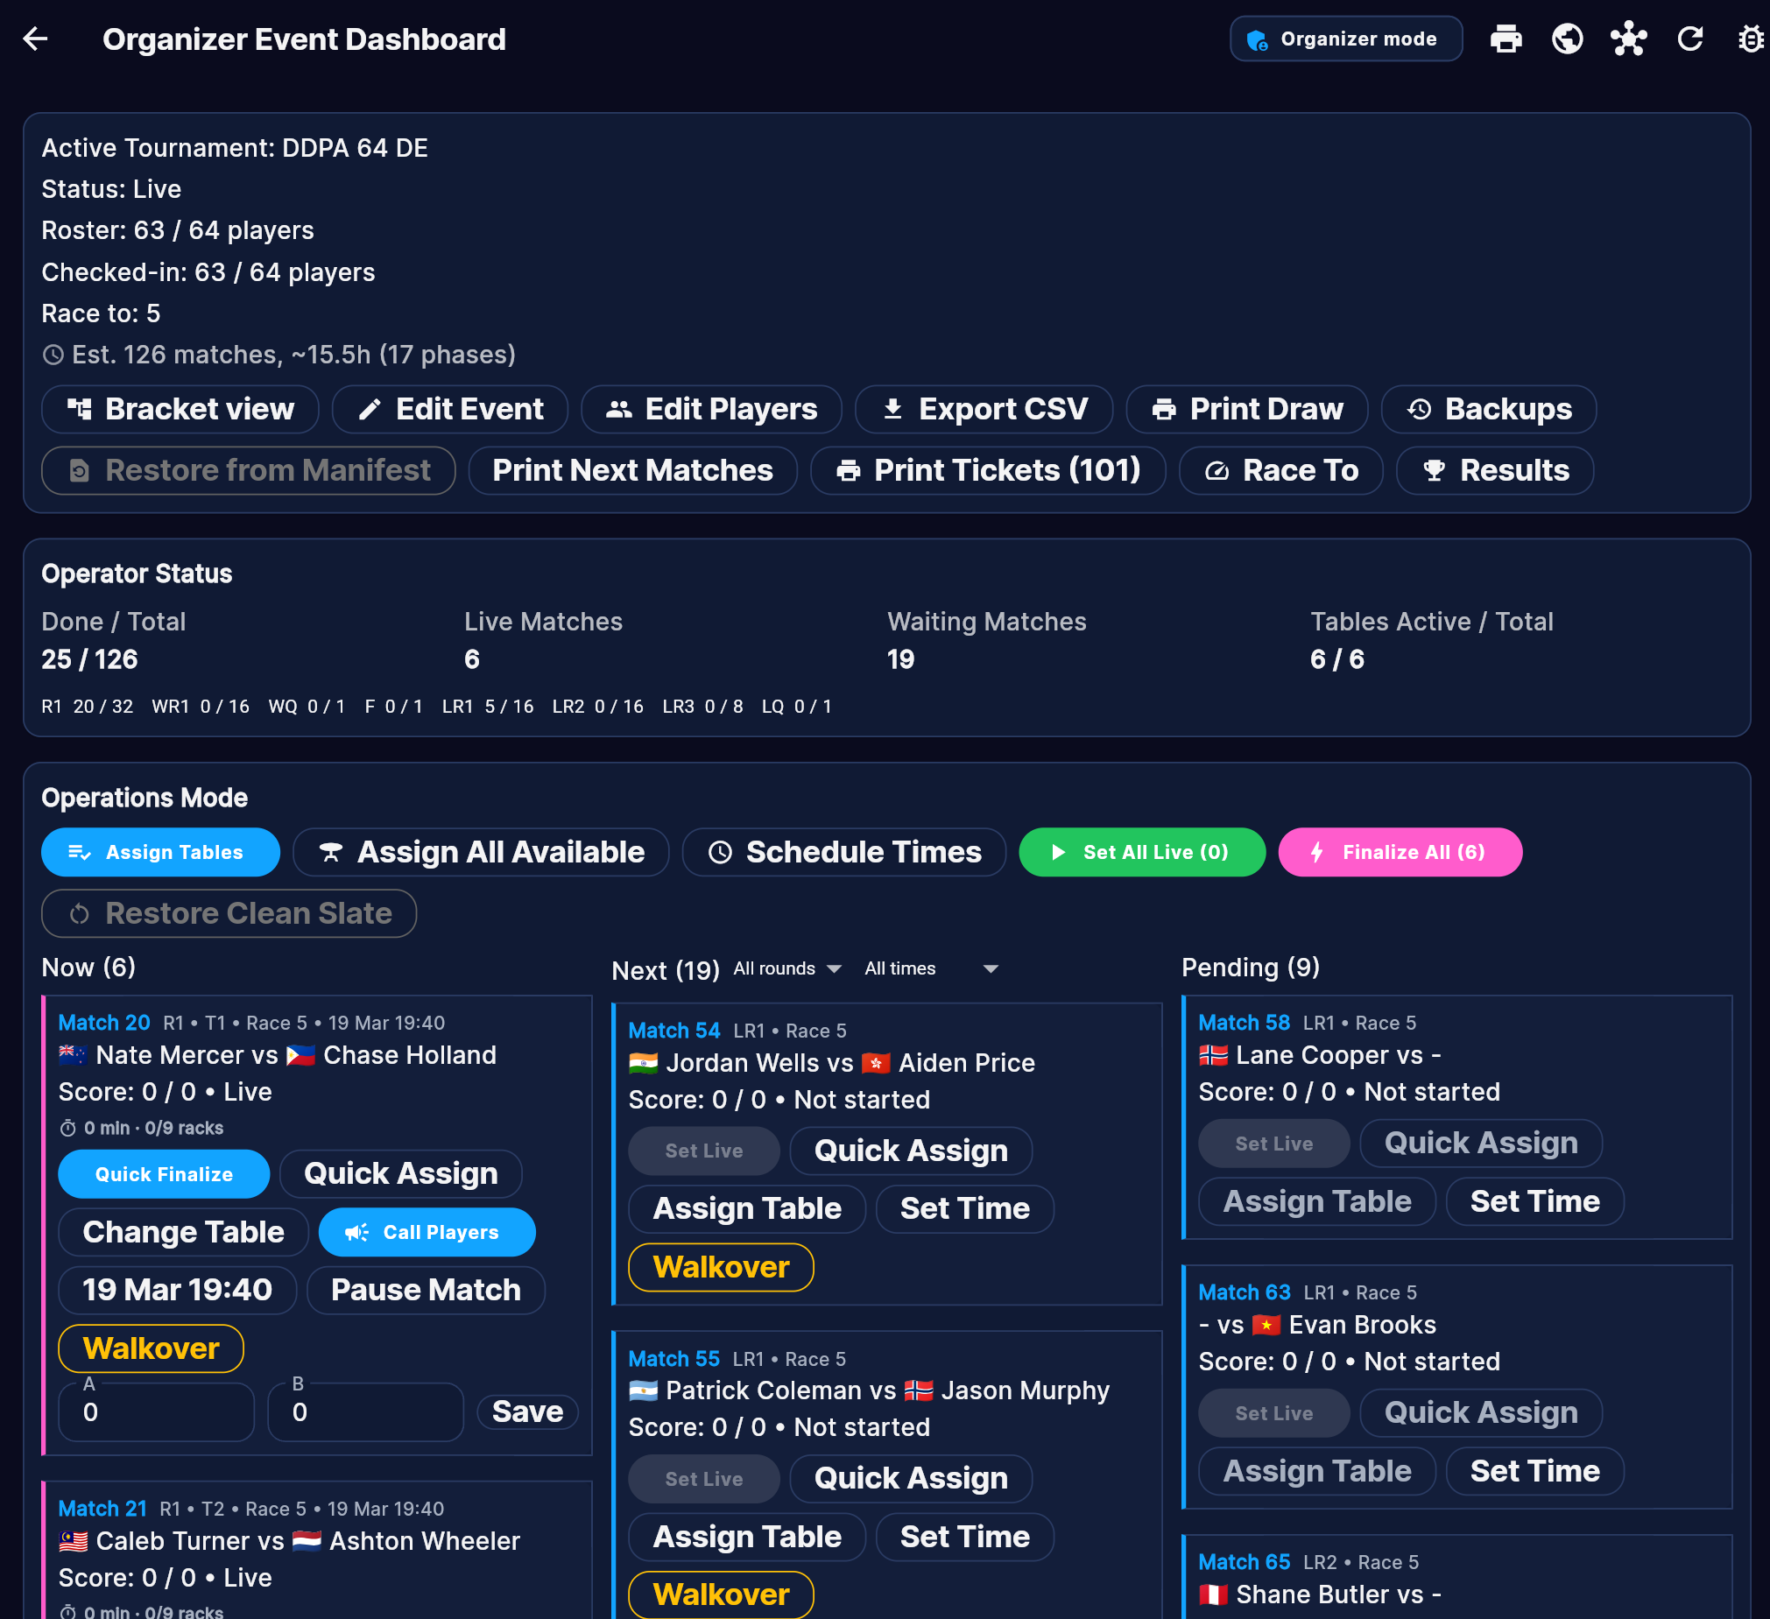Click the reload icon in the header

[1690, 39]
